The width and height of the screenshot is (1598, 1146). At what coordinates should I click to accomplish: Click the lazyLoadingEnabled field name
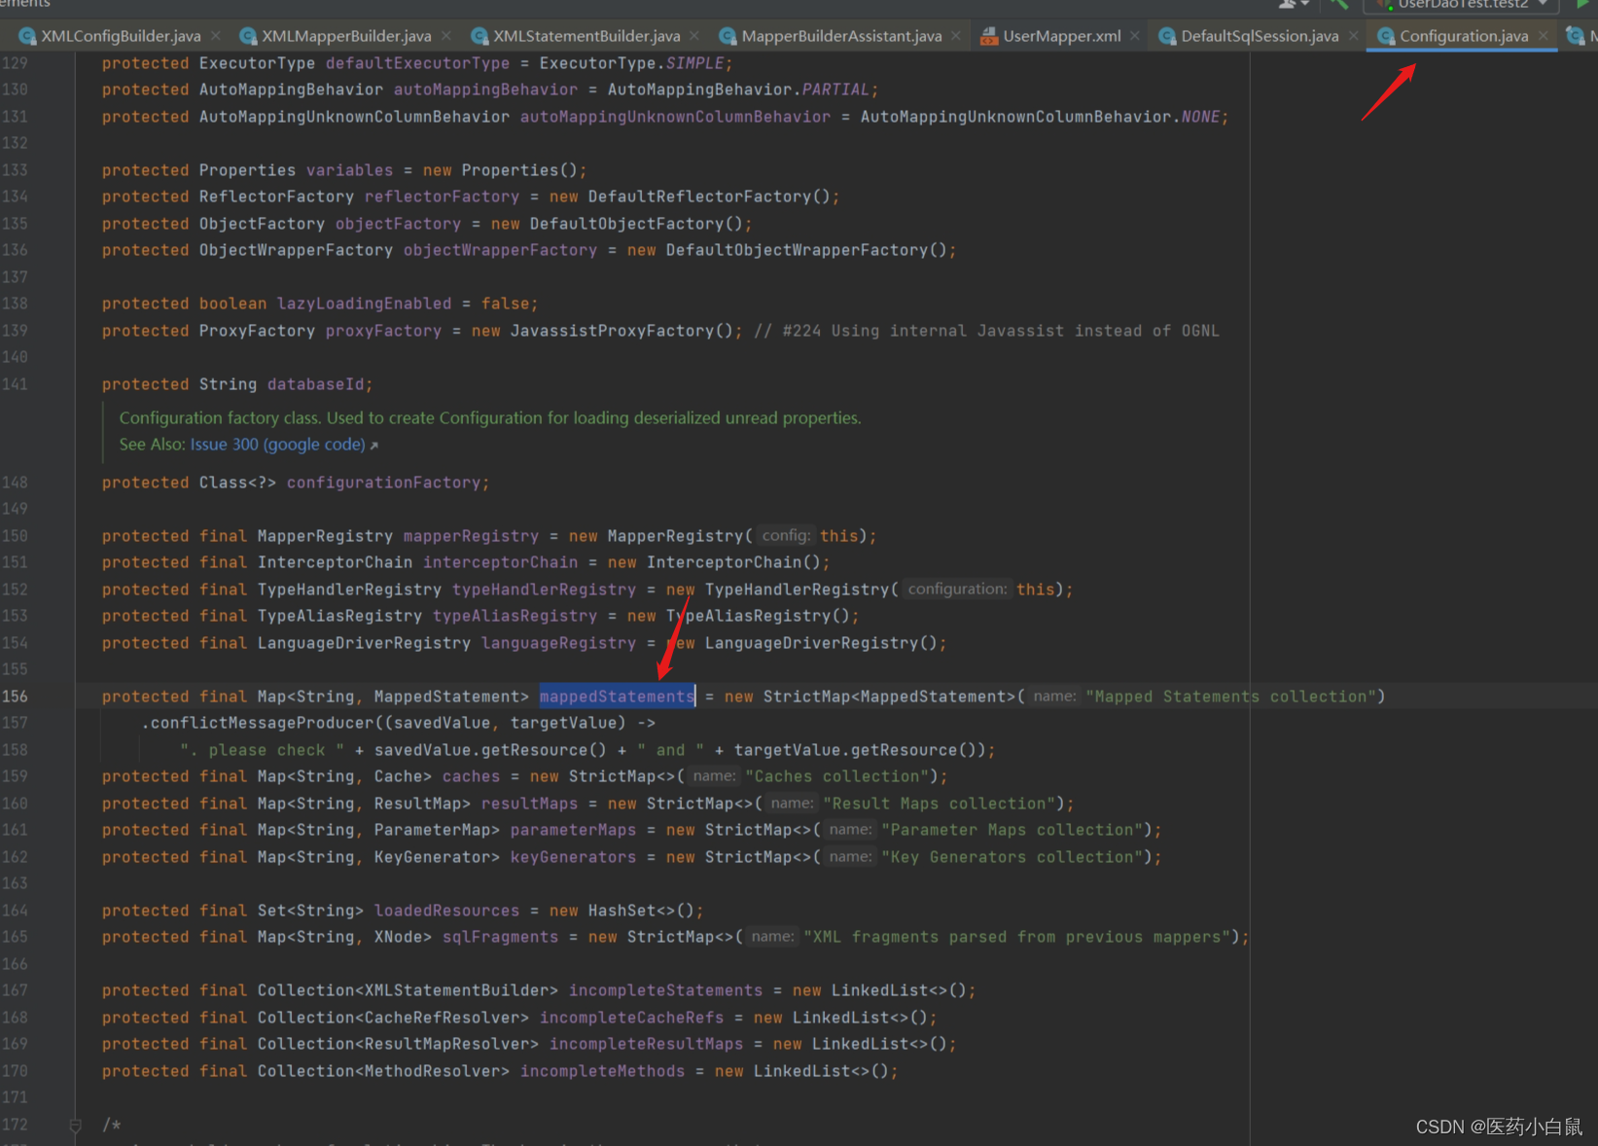[x=364, y=304]
